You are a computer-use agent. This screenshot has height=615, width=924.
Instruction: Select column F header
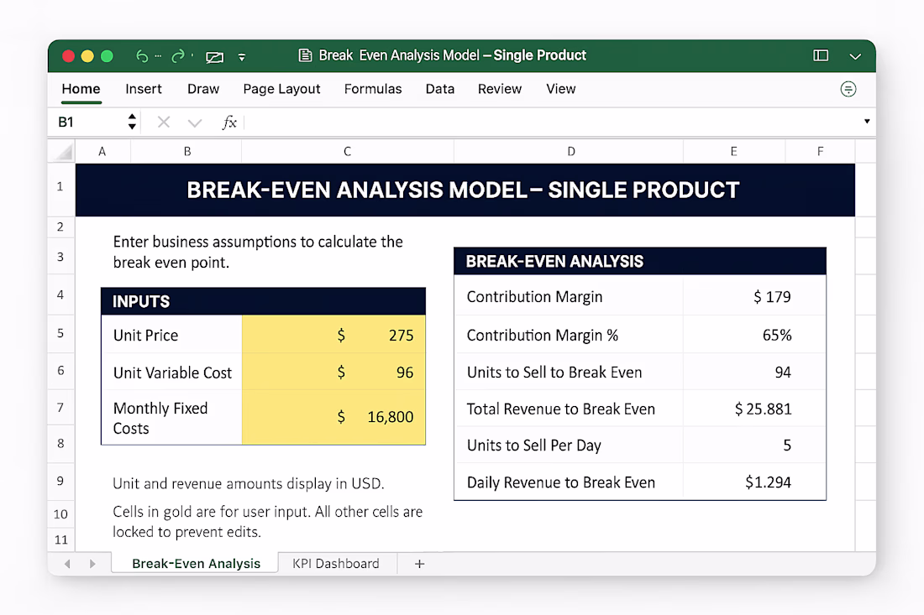(x=820, y=151)
